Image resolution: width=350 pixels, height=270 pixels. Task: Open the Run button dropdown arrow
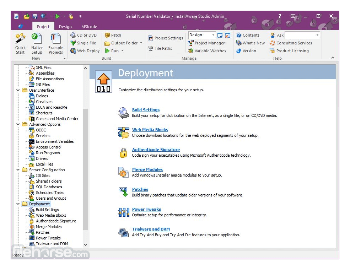click(122, 51)
